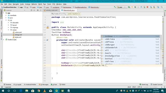The image size is (166, 93).
Task: Select strings.xml in project tree
Action: 18,35
